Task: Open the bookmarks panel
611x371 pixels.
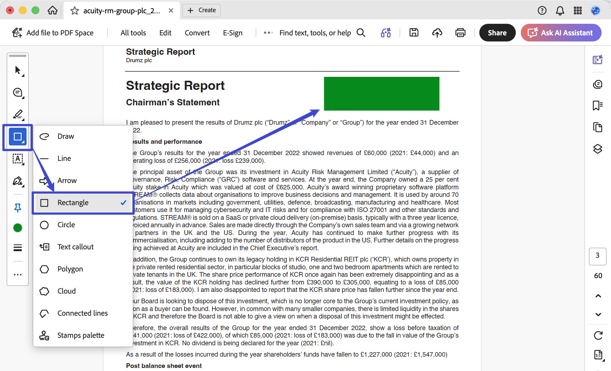Action: pos(598,105)
